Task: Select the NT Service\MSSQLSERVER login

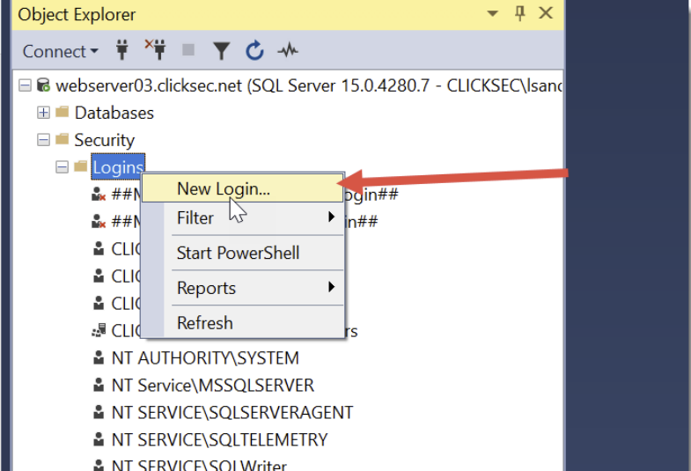Action: click(213, 386)
